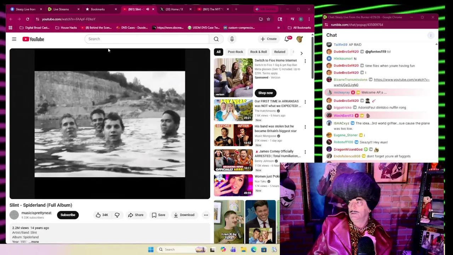The image size is (453, 255).
Task: Click Shop now on the Verizon ad
Action: coord(265,93)
